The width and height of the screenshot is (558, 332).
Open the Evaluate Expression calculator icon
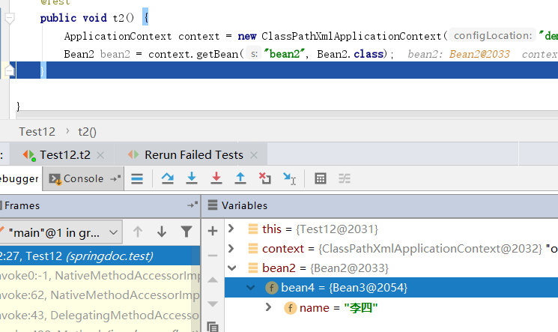pyautogui.click(x=321, y=178)
